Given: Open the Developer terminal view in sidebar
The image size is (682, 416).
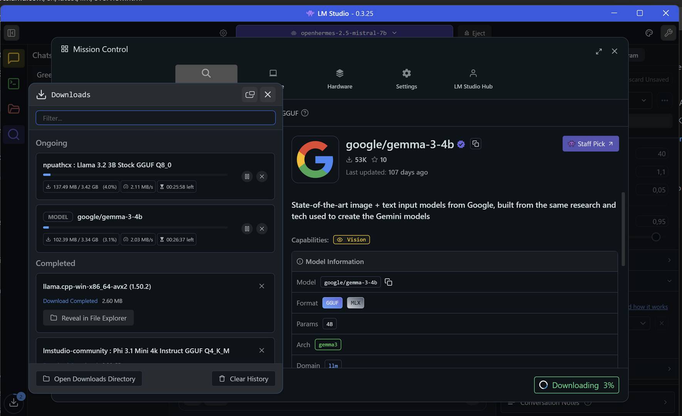Looking at the screenshot, I should click(13, 84).
